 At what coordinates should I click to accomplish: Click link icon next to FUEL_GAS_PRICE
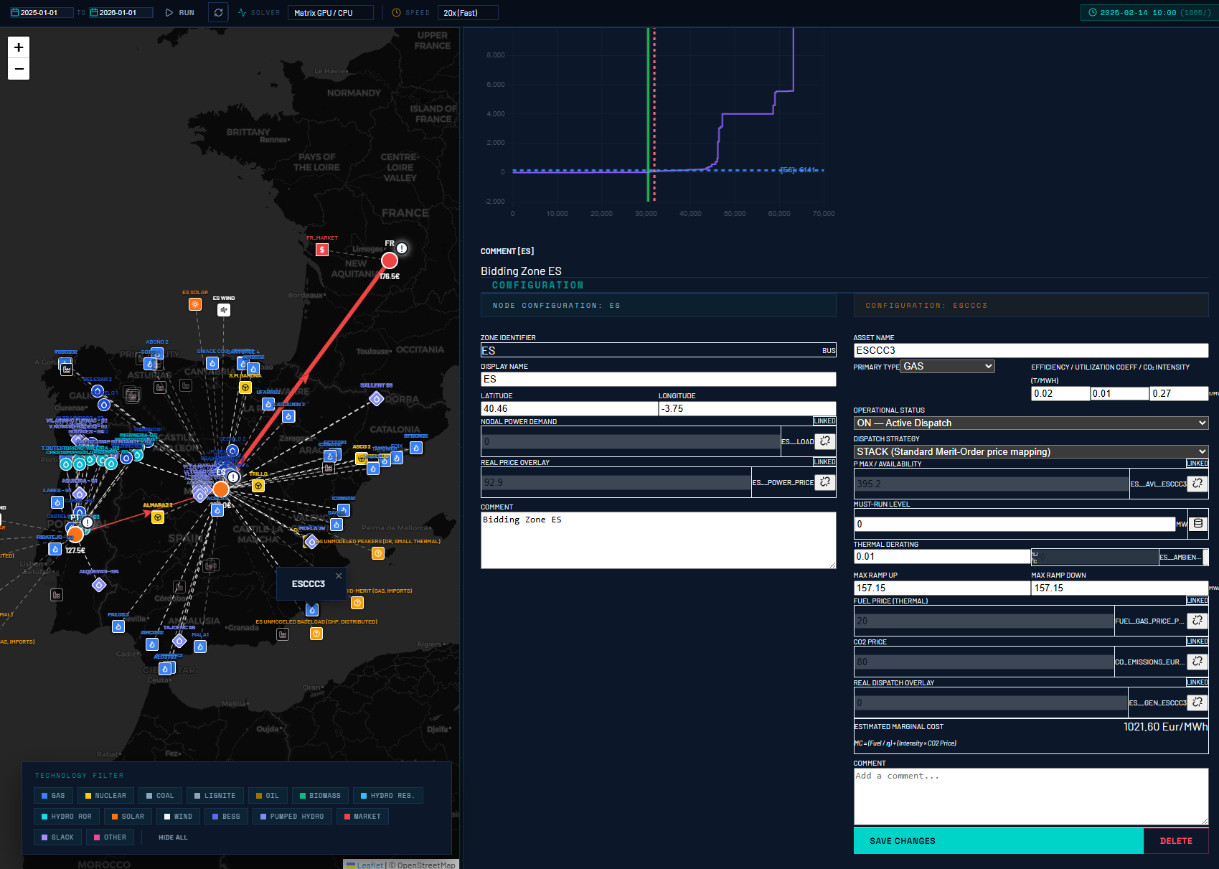coord(1197,621)
